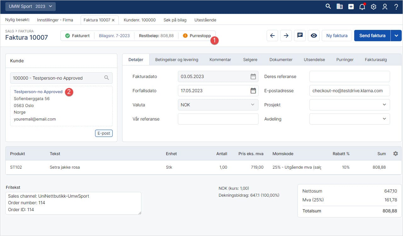The height and width of the screenshot is (236, 403).
Task: Open the user profile icon
Action: coord(385,7)
